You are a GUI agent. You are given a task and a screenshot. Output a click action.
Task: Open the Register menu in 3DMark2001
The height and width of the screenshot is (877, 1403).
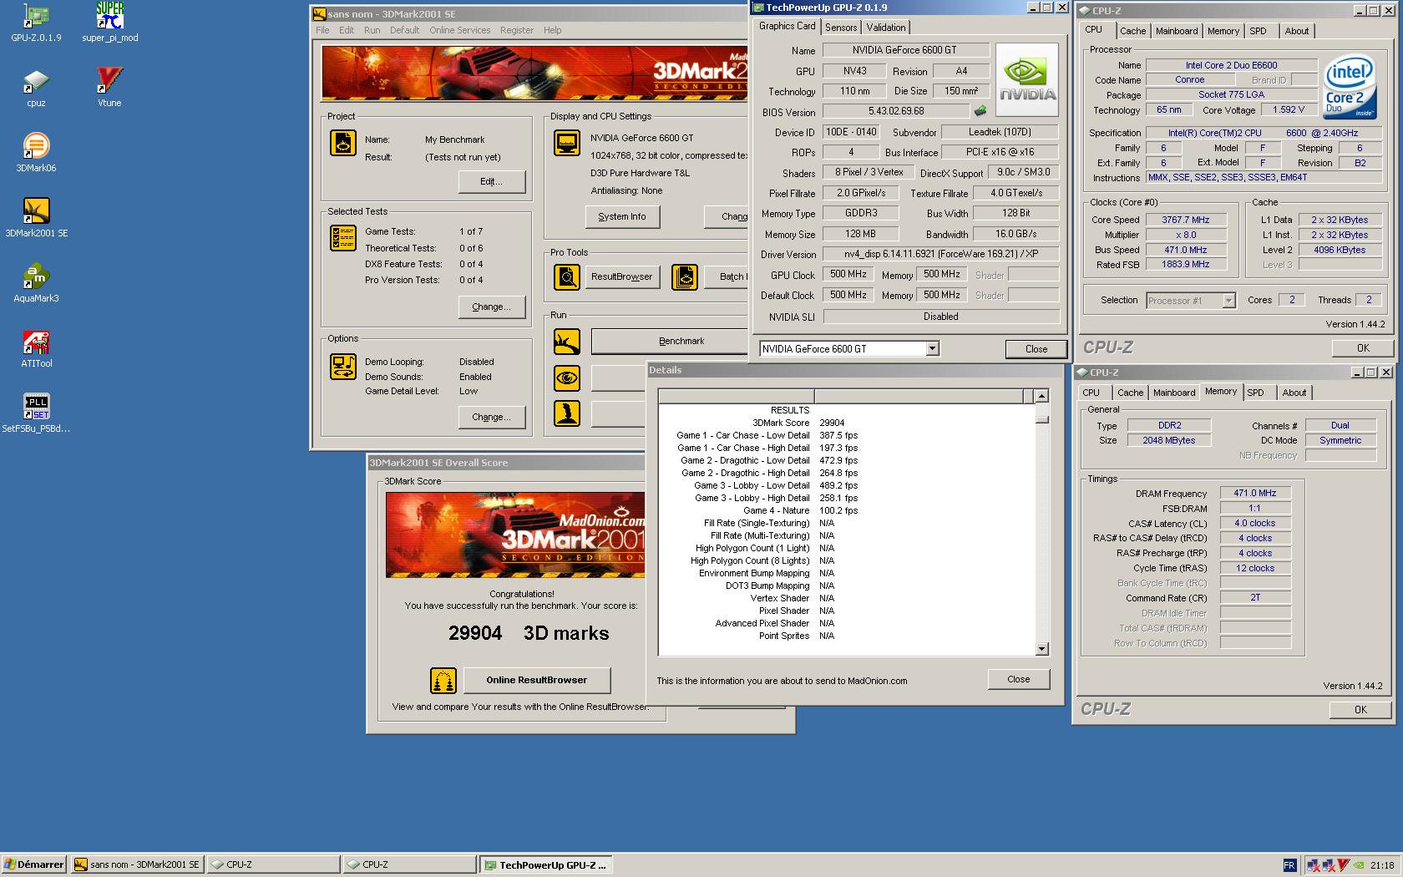coord(516,30)
